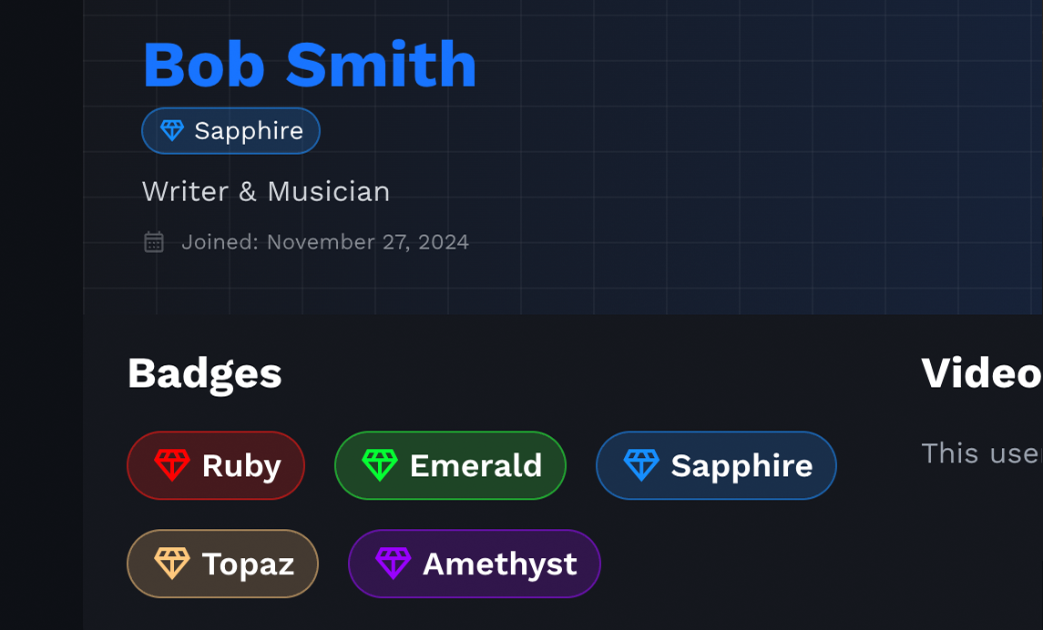
Task: Select the Sapphire badge in the Badges section
Action: (716, 465)
